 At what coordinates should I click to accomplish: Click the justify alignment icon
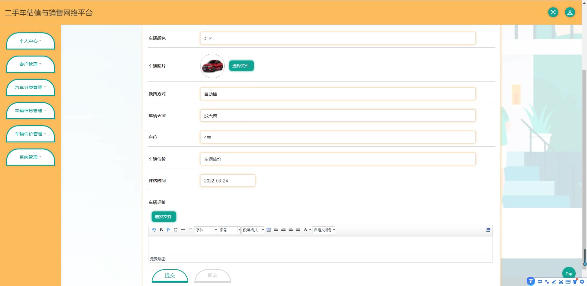click(x=298, y=230)
